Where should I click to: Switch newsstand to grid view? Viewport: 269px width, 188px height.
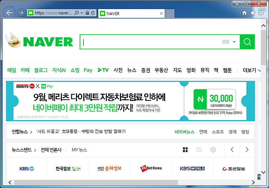click(x=185, y=150)
